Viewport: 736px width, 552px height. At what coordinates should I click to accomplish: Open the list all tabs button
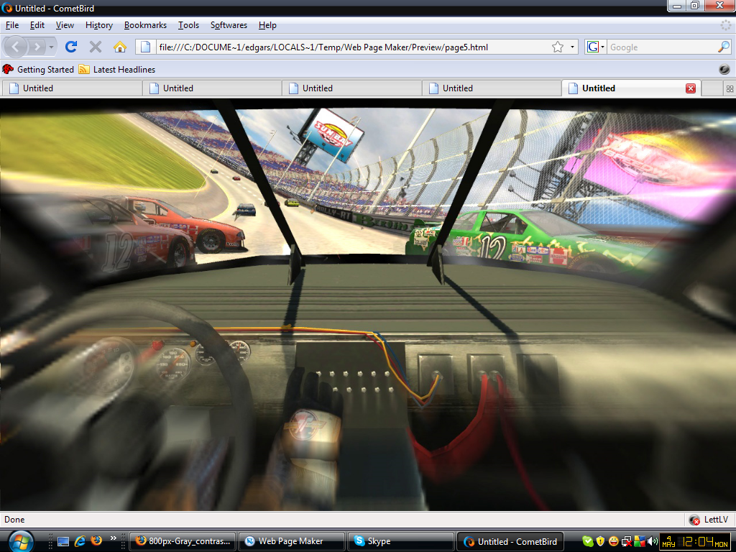[x=730, y=88]
